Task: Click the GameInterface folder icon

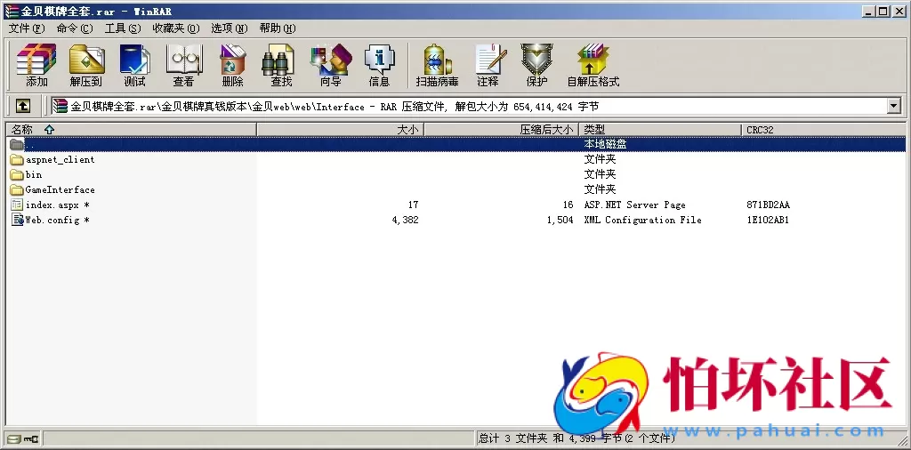Action: pos(17,189)
